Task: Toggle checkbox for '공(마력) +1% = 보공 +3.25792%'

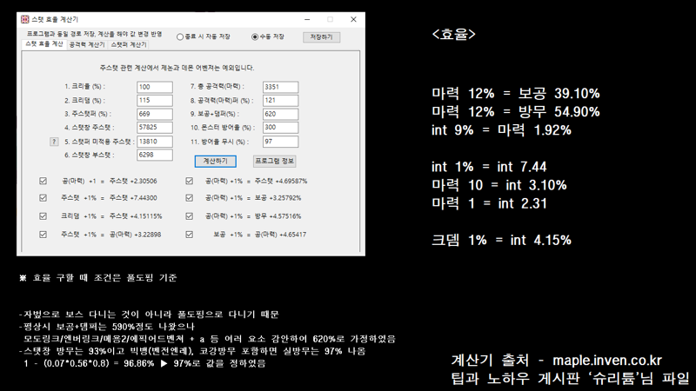Action: tap(190, 198)
